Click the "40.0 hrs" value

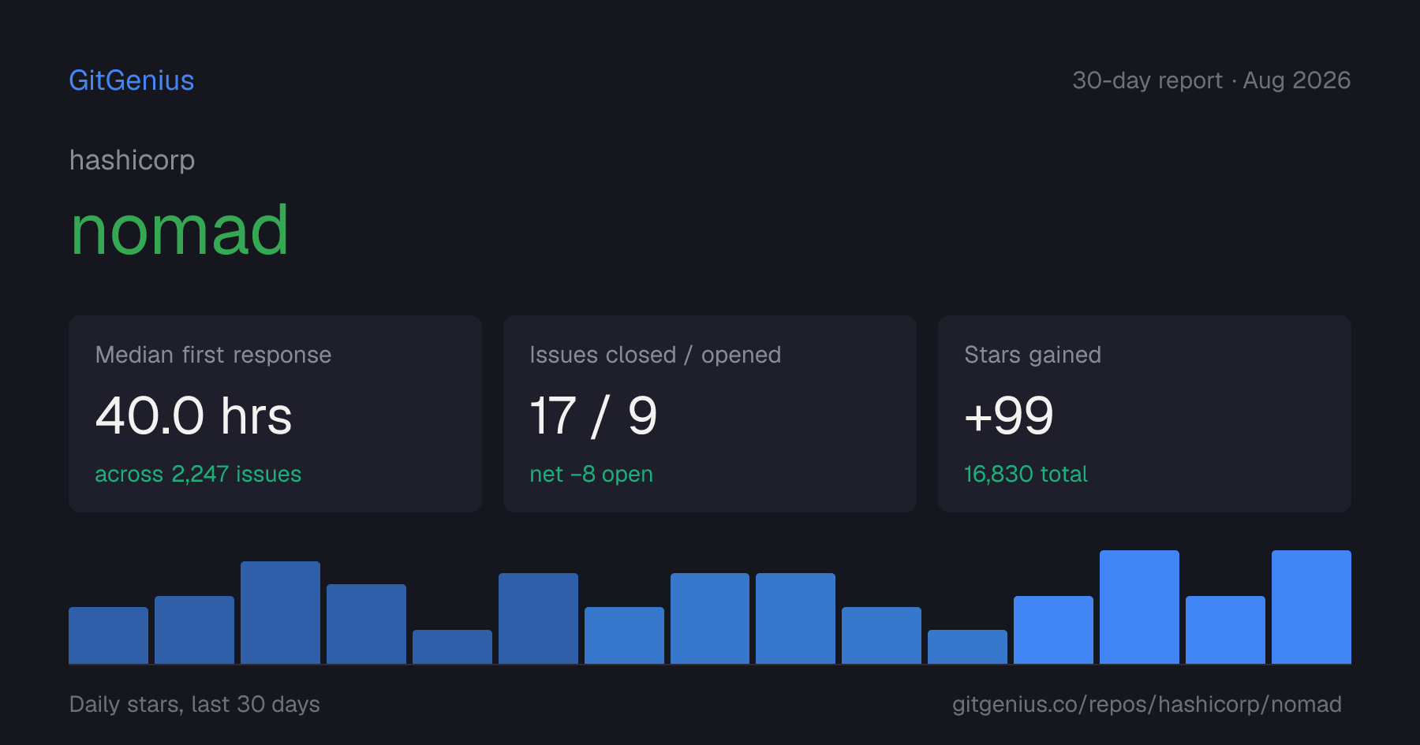point(193,415)
